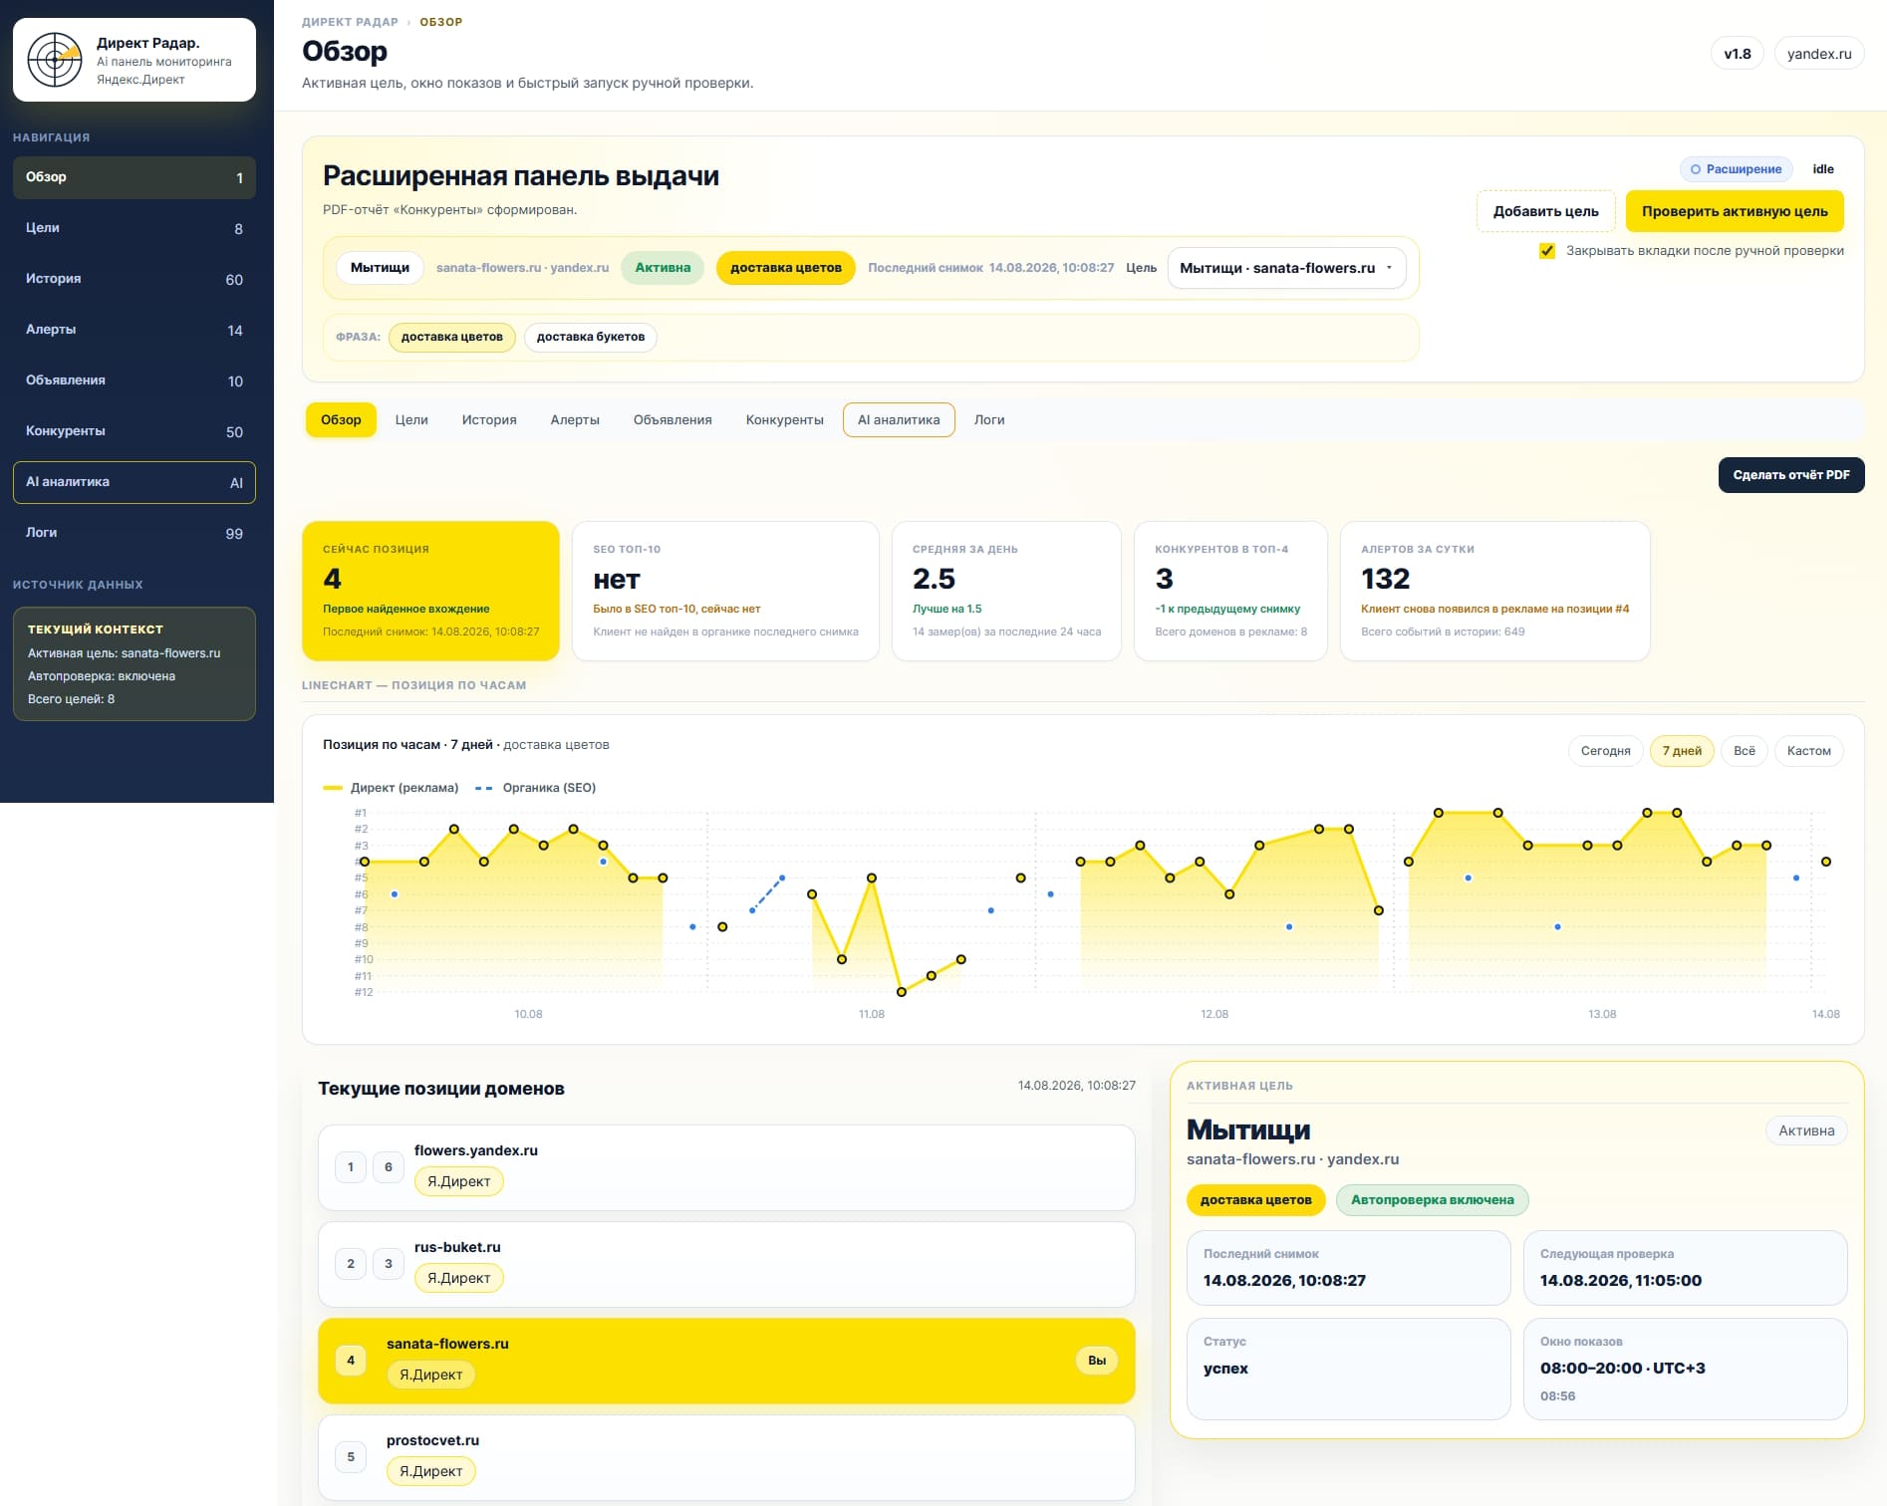Choose the Кастом chart range
This screenshot has width=1887, height=1506.
(1809, 751)
